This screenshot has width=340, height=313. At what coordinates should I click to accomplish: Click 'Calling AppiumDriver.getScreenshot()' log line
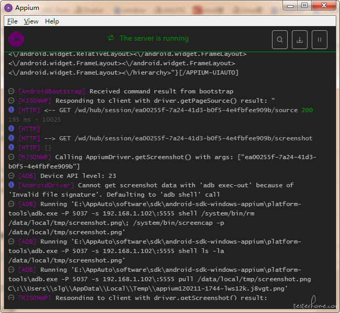click(162, 162)
